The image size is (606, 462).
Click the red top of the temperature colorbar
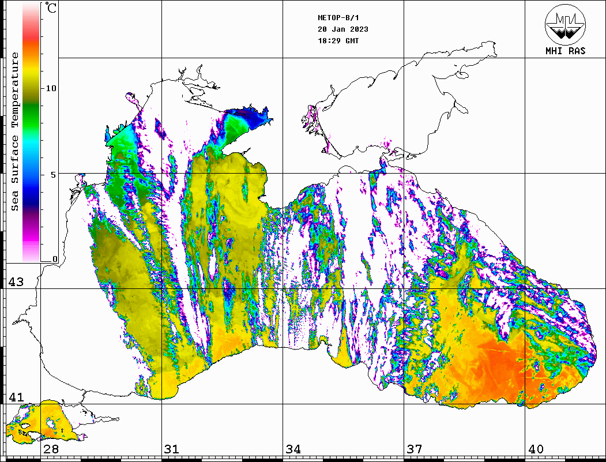[31, 35]
